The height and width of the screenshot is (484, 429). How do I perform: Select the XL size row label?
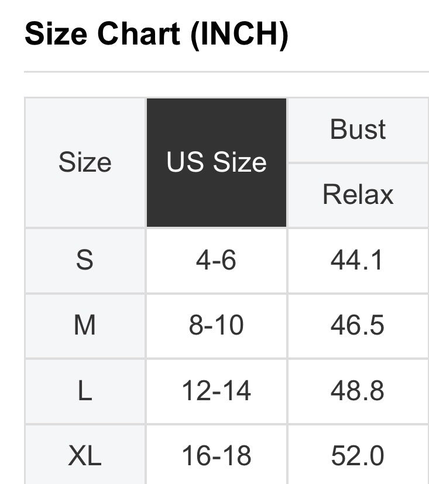coord(85,455)
